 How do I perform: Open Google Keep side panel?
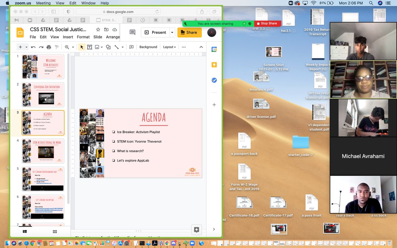214,65
